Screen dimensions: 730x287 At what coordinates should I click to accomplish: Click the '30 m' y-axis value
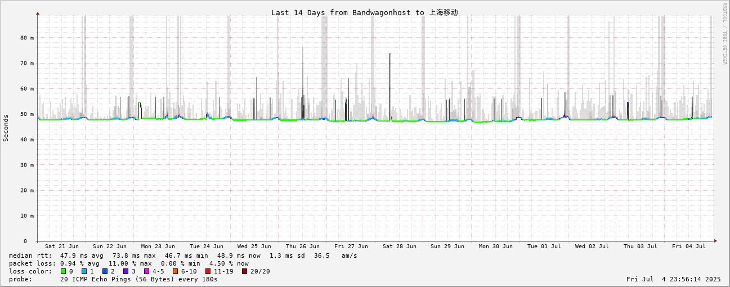27,165
